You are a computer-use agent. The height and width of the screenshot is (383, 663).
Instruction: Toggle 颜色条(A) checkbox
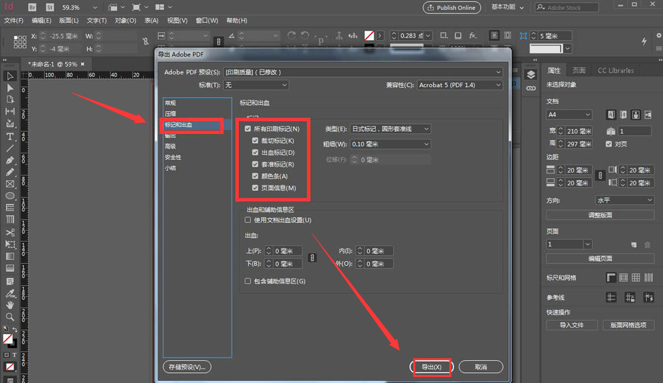click(x=255, y=176)
